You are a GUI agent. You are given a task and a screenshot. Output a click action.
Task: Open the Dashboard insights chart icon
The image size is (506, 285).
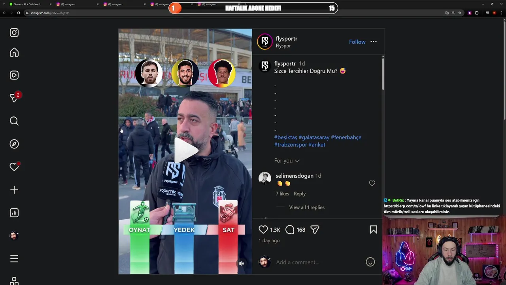[14, 213]
